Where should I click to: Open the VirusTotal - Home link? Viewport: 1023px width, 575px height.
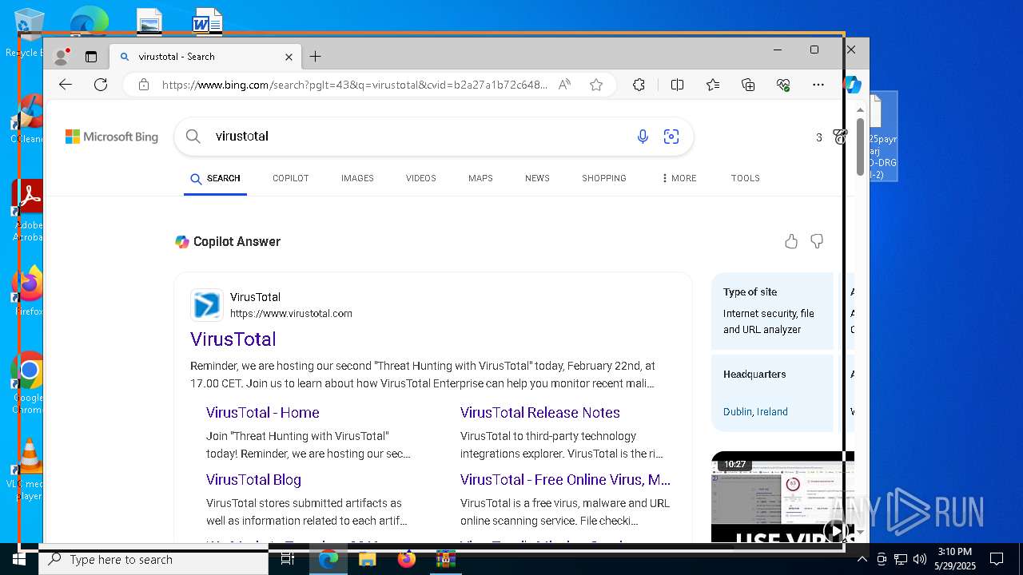point(263,413)
